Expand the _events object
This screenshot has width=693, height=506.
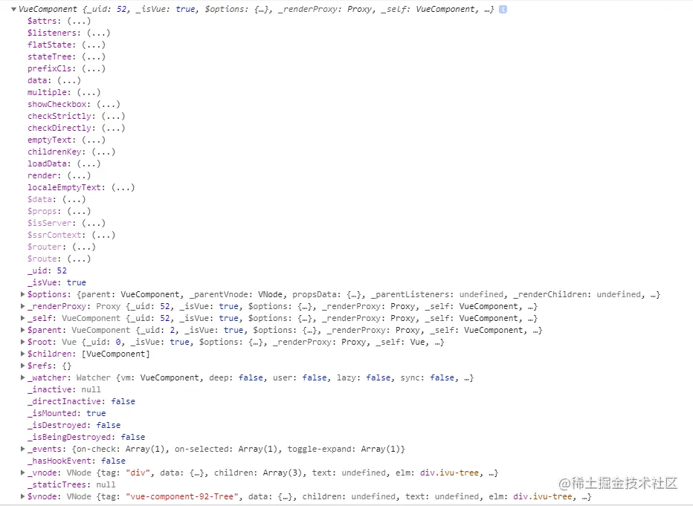tap(22, 449)
